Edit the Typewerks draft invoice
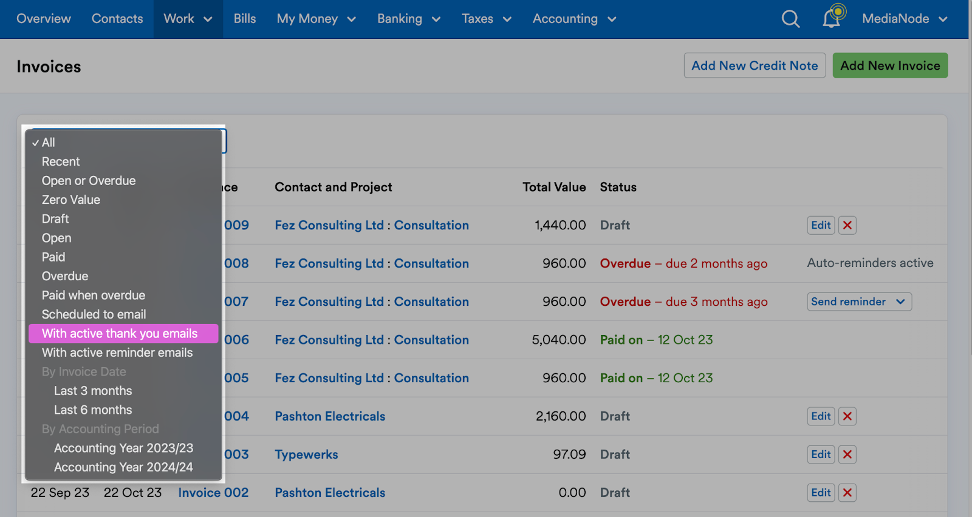972x517 pixels. pyautogui.click(x=821, y=454)
